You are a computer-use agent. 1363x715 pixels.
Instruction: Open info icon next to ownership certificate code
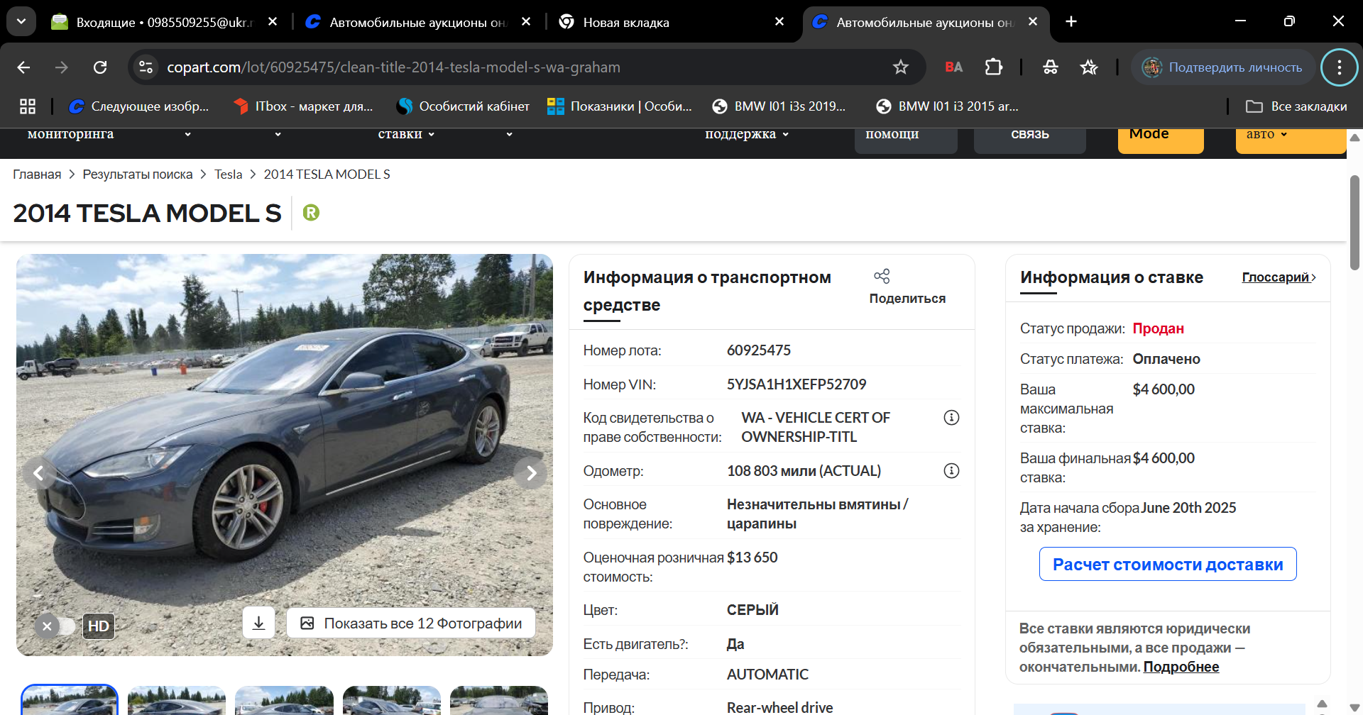coord(951,418)
